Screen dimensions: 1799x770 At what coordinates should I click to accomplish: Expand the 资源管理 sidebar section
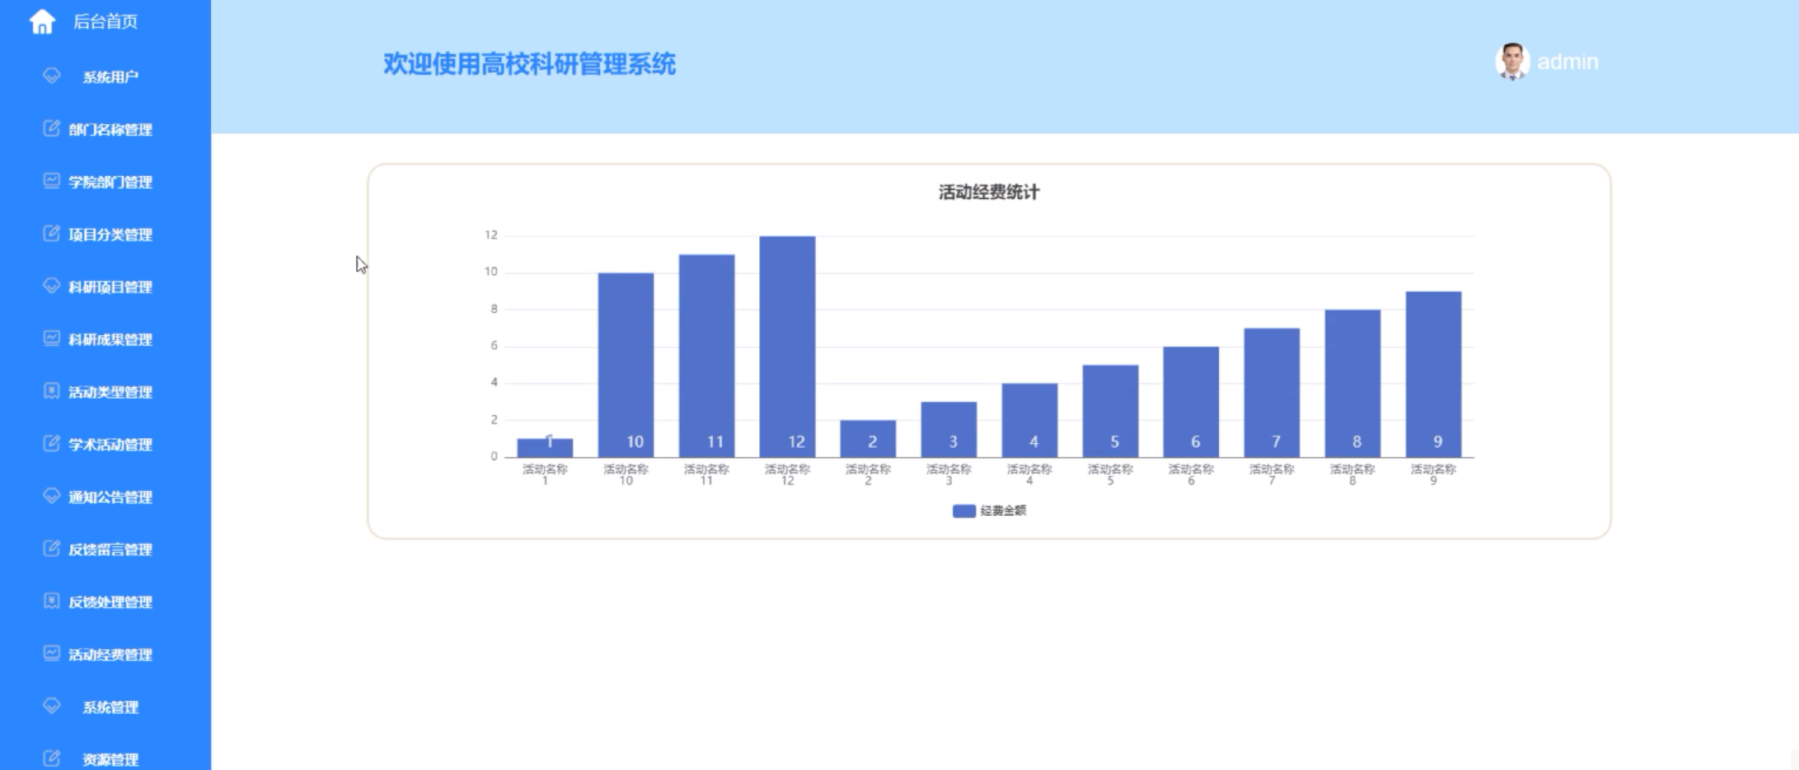[110, 759]
